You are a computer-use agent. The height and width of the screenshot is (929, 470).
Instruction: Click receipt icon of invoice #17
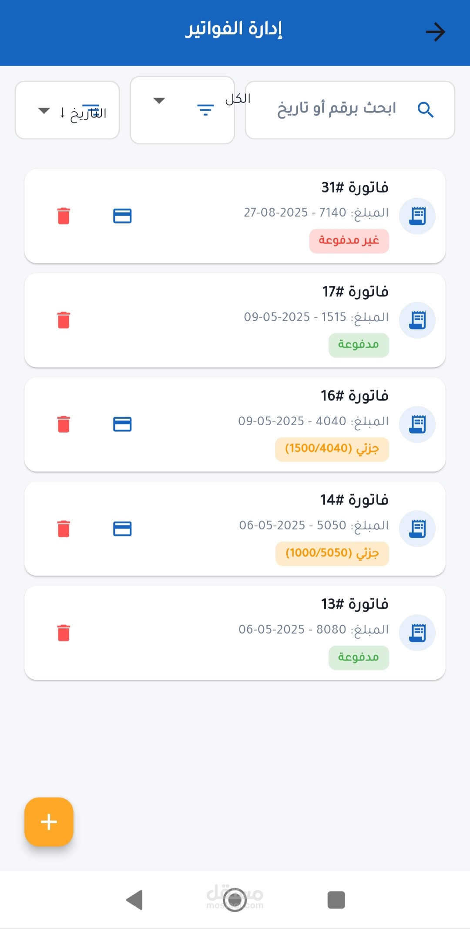point(417,320)
